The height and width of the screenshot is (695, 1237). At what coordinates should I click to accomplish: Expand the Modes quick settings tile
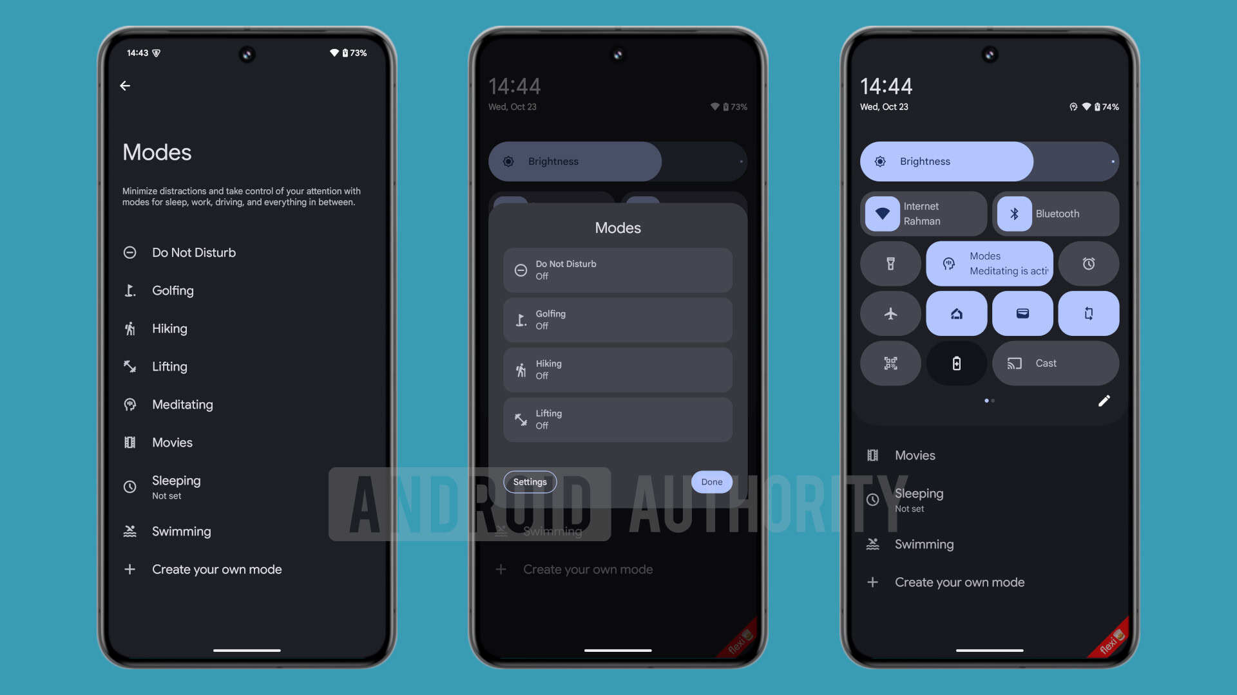pyautogui.click(x=989, y=263)
